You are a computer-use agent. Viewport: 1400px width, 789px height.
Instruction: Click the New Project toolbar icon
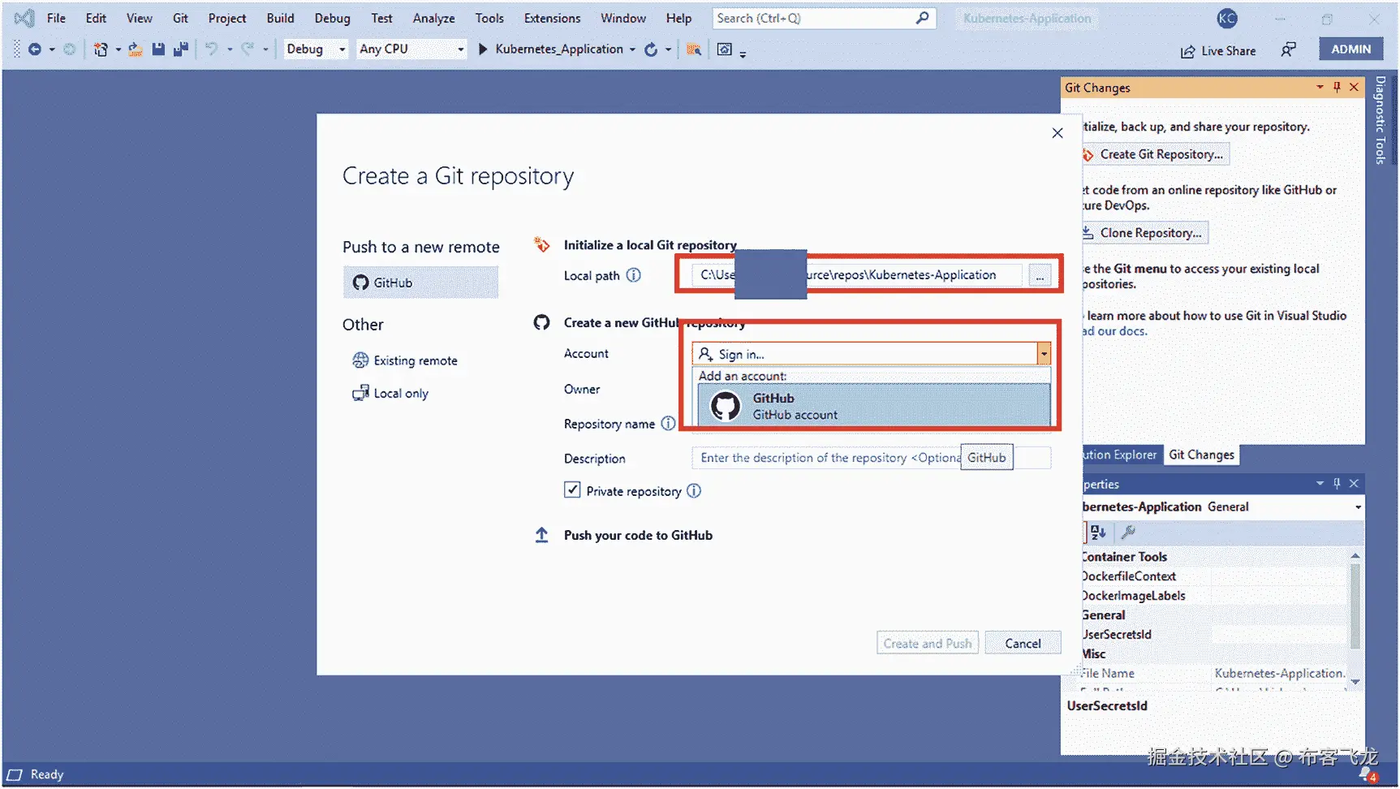(x=101, y=50)
